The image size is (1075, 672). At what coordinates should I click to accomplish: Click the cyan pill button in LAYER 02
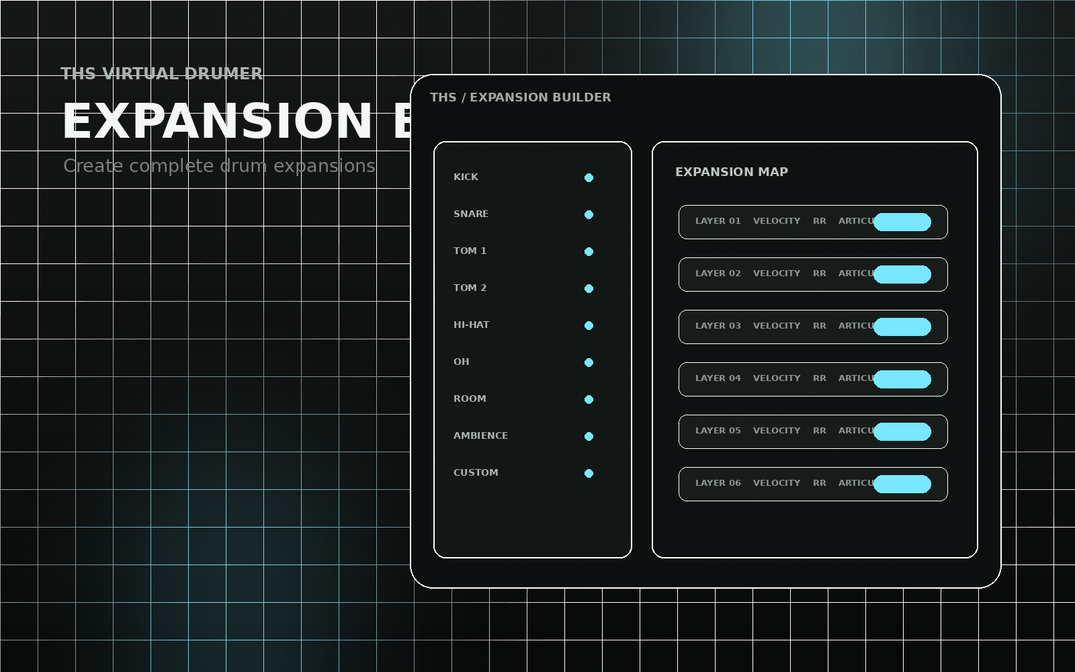[902, 275]
